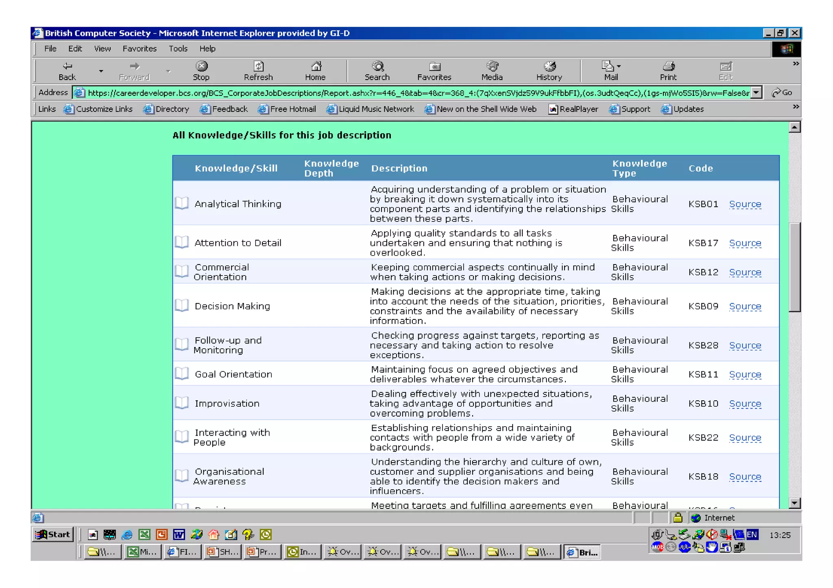Open the Back button history dropdown
833x588 pixels.
(101, 71)
